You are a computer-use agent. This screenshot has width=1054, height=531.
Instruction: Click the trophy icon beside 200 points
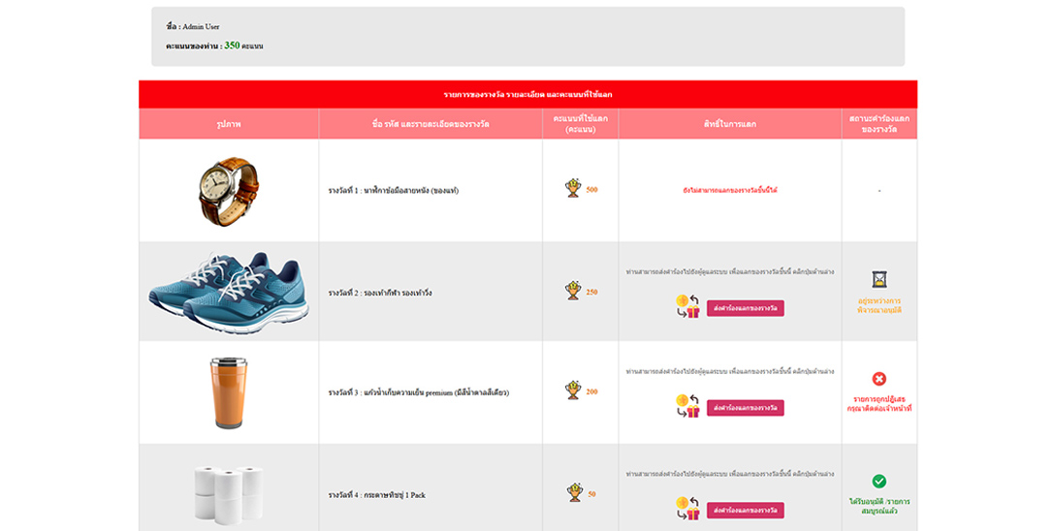pyautogui.click(x=573, y=390)
